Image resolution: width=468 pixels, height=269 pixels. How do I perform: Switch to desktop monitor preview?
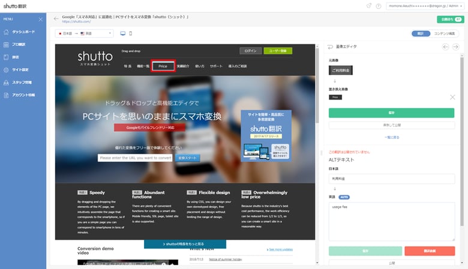pyautogui.click(x=122, y=34)
